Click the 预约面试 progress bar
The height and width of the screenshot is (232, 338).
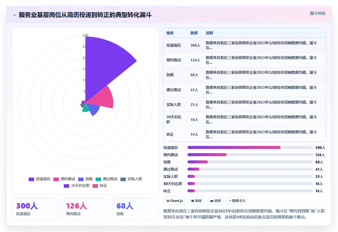250,155
